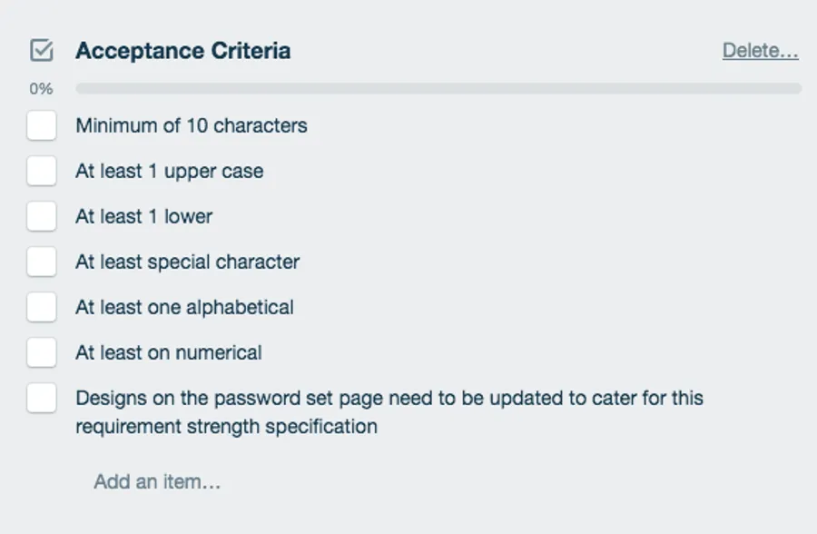
Task: Click the checklist icon beside Acceptance Criteria
Action: 42,51
